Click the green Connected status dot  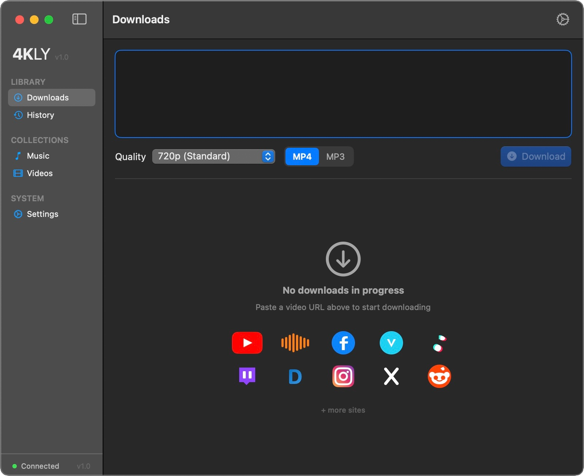[15, 466]
